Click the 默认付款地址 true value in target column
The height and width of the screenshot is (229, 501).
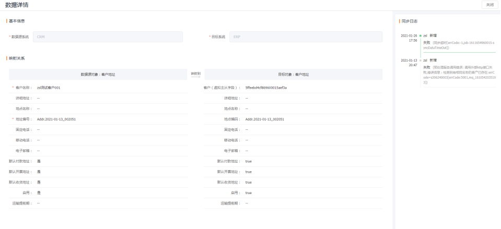click(x=248, y=161)
